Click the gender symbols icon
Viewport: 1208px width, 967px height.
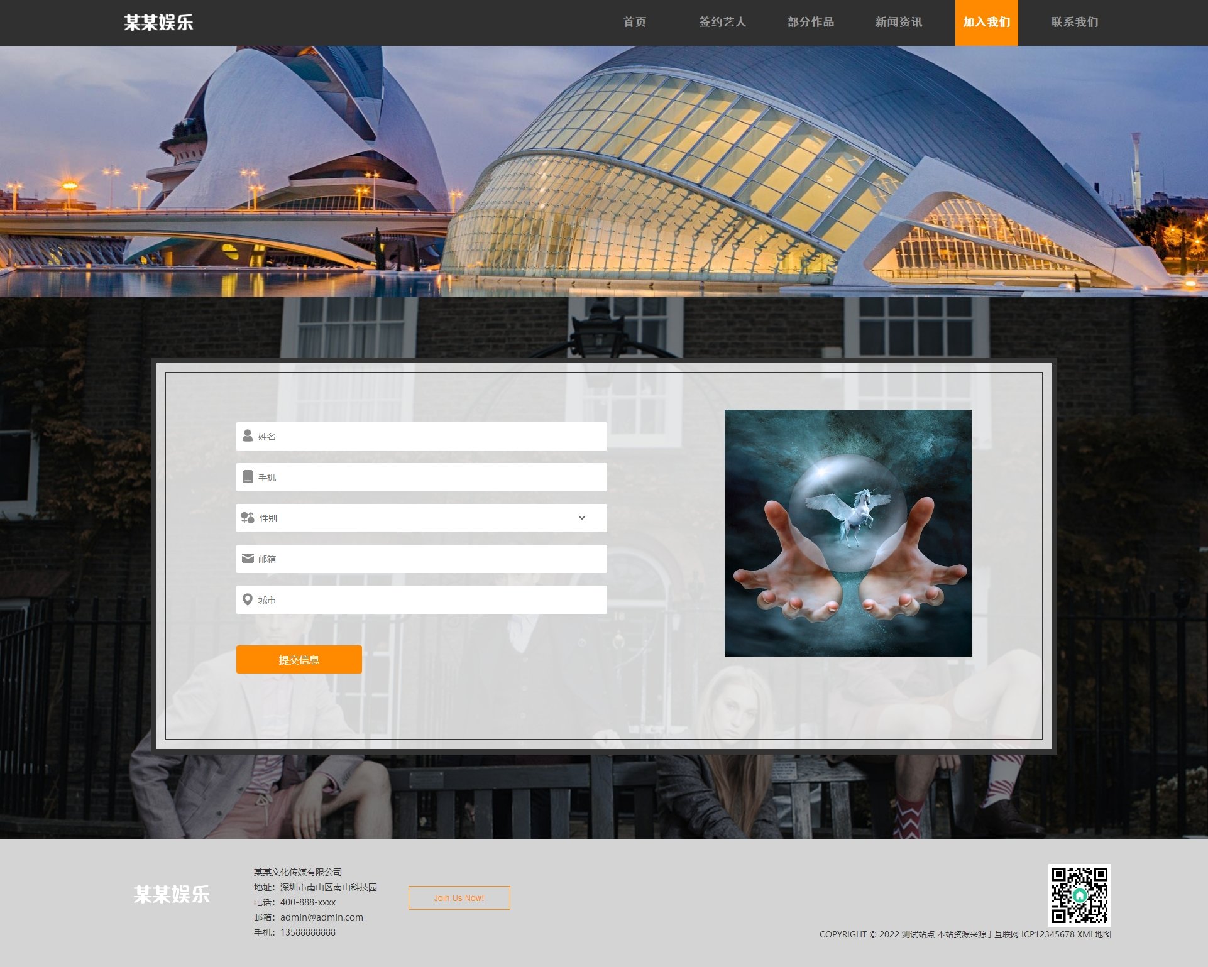coord(248,518)
